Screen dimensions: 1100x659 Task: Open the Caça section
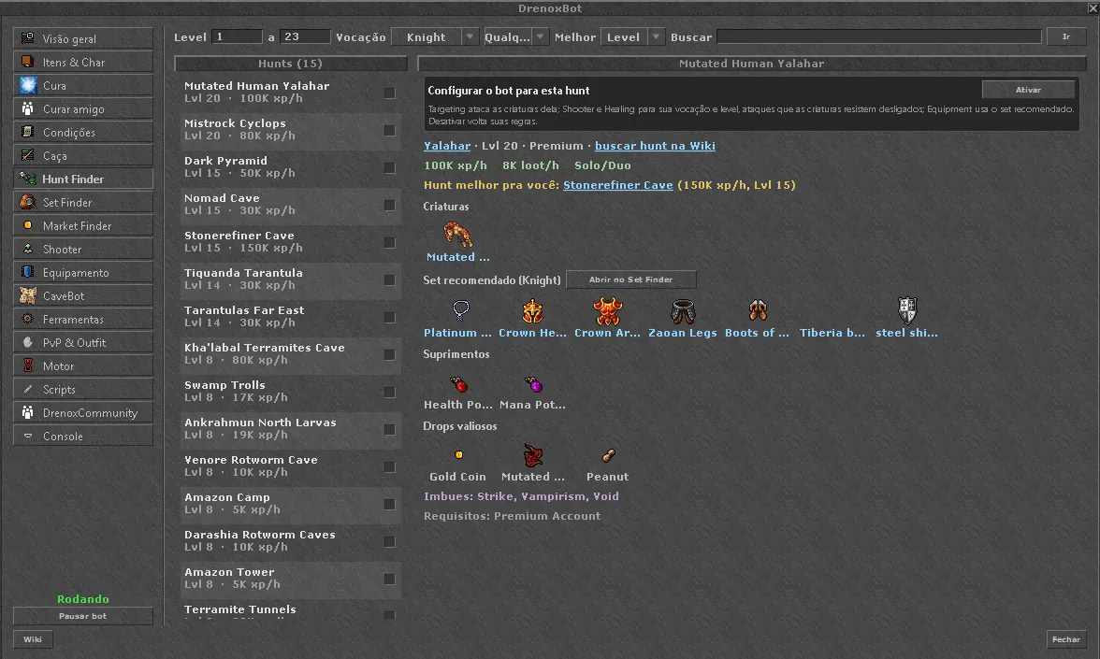point(82,155)
